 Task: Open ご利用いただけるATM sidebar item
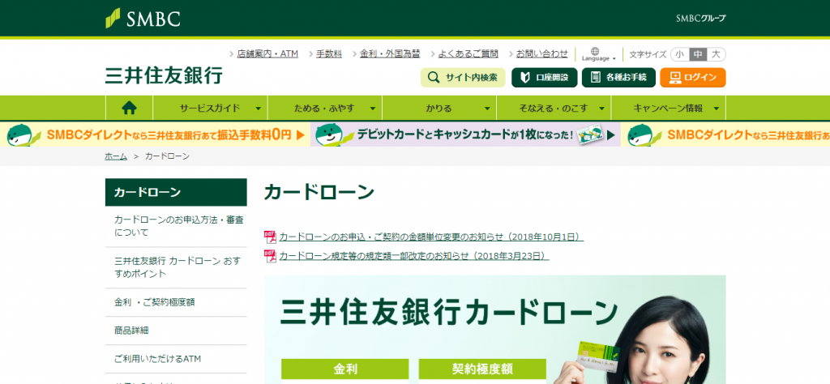pos(176,359)
